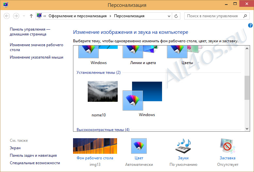Open the Color swatch fan icon
The height and width of the screenshot is (172, 254).
point(139,146)
